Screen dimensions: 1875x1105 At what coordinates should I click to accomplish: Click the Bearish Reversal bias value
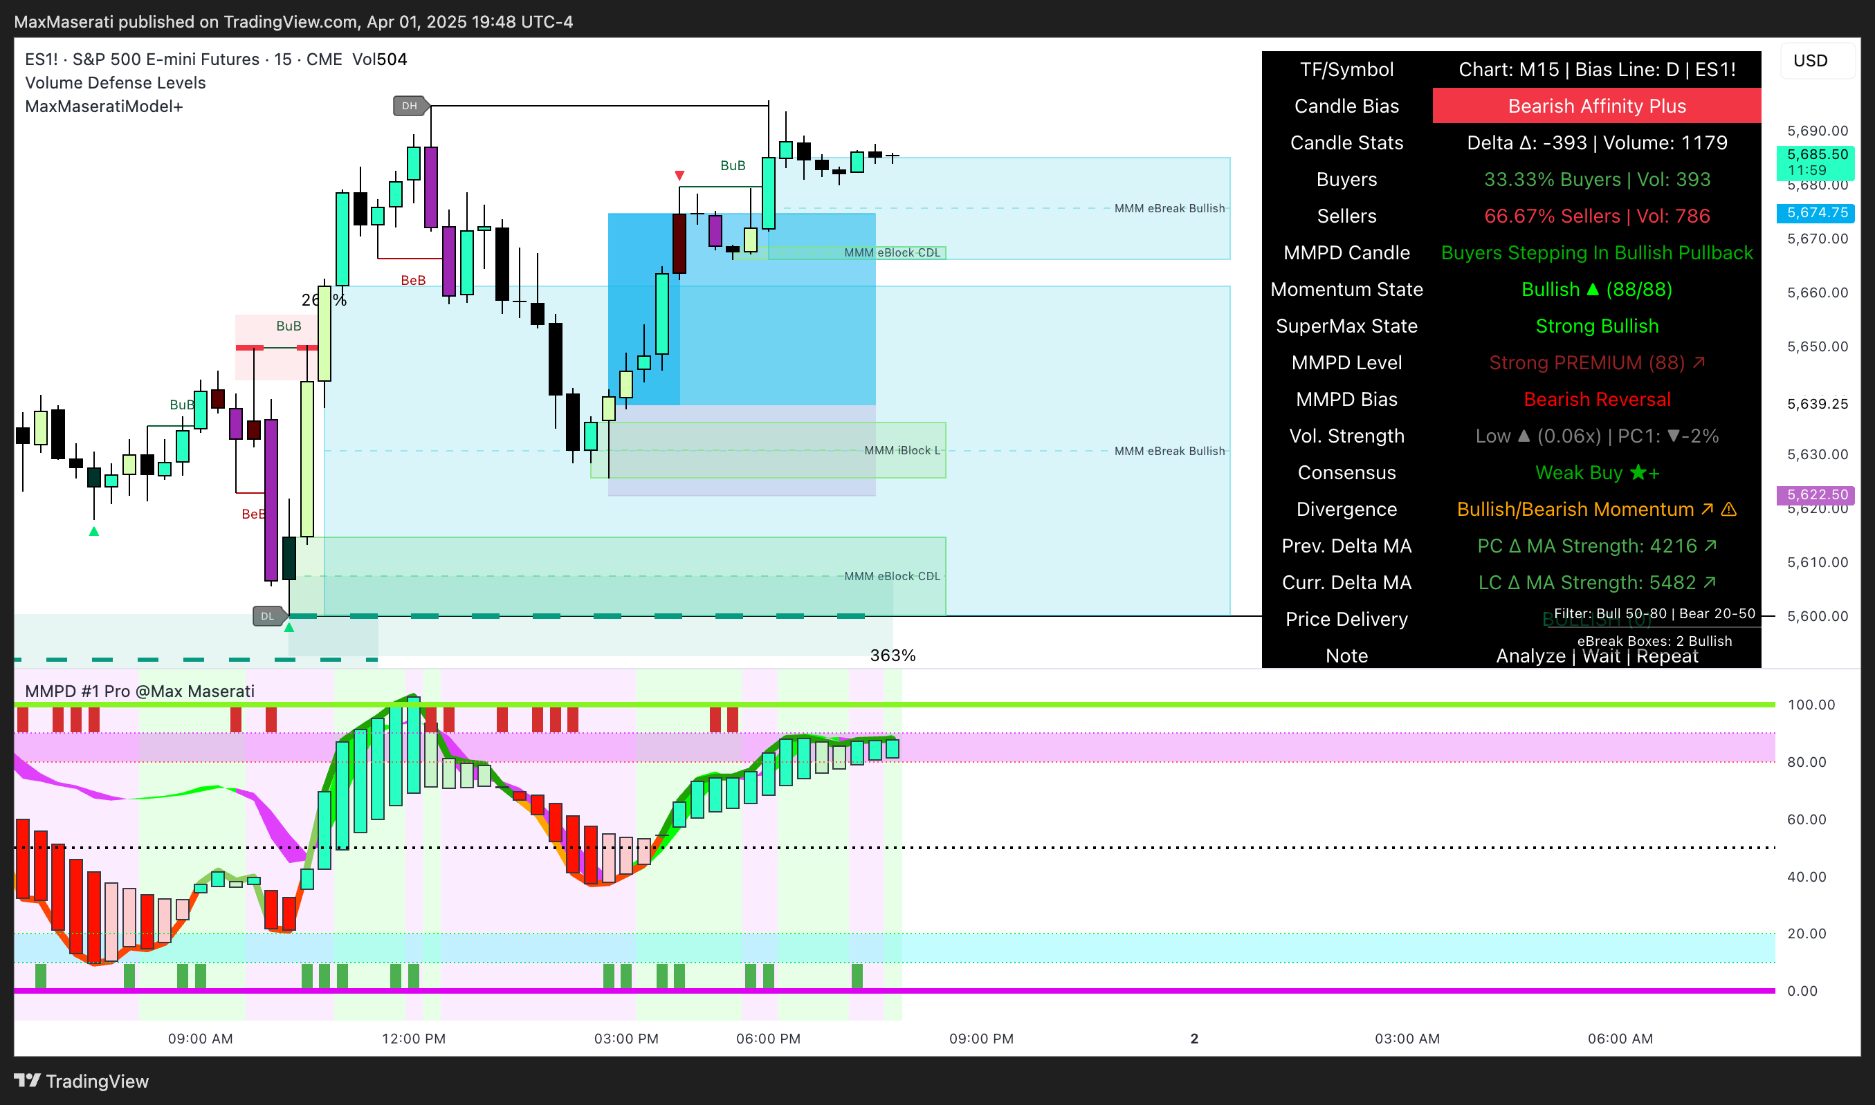[1597, 399]
